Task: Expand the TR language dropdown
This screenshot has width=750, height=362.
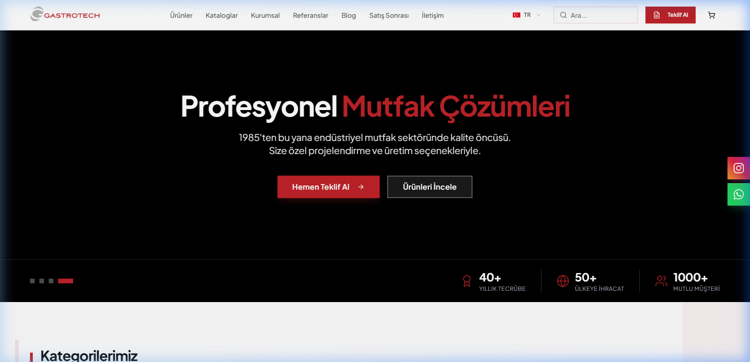Action: [x=527, y=15]
